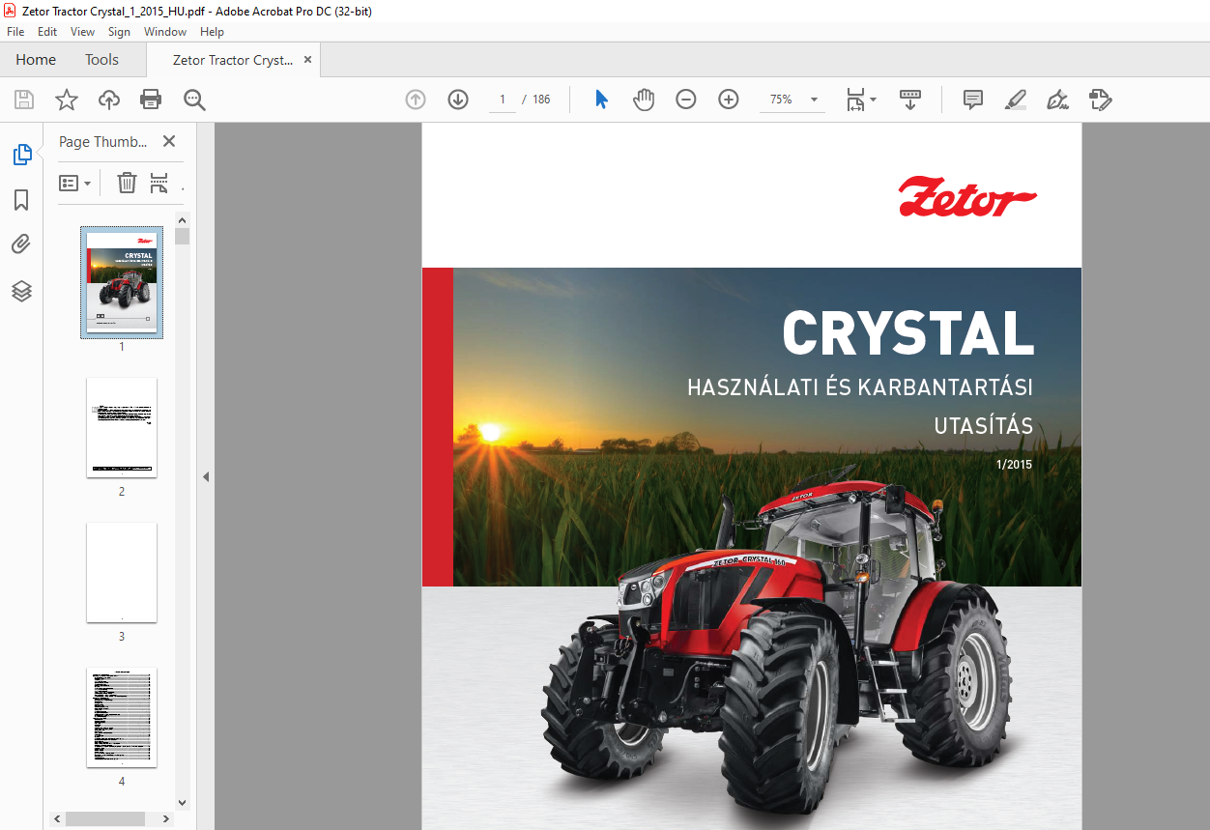Open the File menu

coord(15,32)
